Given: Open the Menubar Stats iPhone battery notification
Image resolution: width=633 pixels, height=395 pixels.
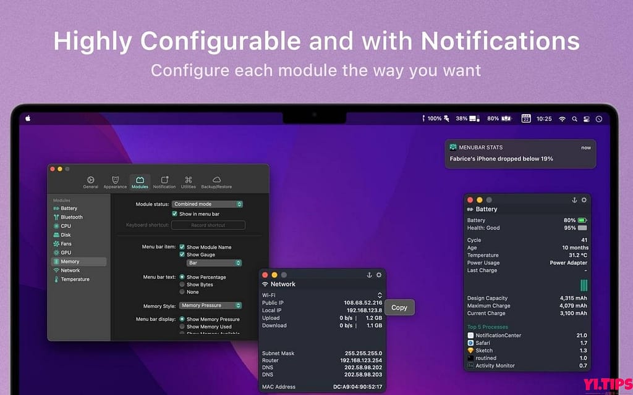Looking at the screenshot, I should point(520,154).
